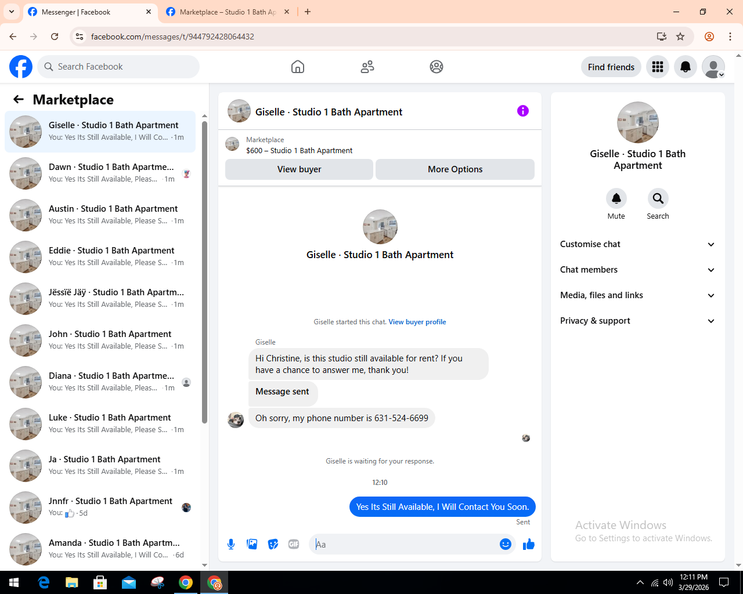Click the Find friends button
743x594 pixels.
(x=611, y=67)
